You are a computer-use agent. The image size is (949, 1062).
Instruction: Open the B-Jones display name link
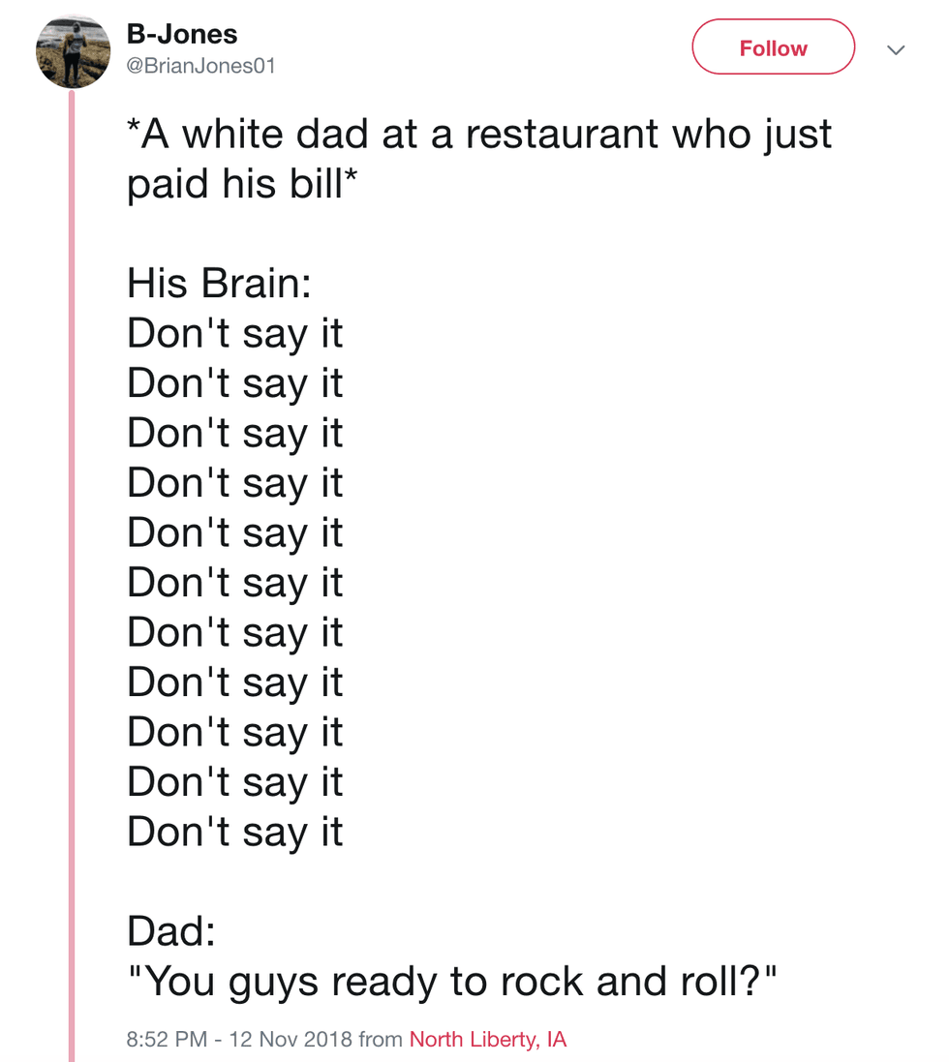coord(182,34)
